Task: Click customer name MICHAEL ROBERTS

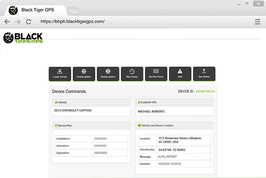Action: point(151,111)
